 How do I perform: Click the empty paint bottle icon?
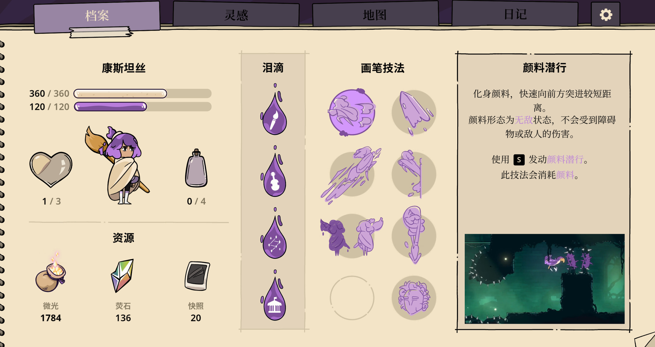[x=196, y=168]
